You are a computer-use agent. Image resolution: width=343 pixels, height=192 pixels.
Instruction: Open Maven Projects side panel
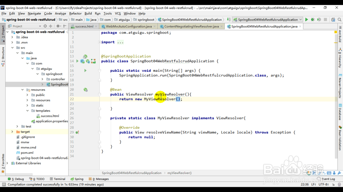(x=340, y=86)
